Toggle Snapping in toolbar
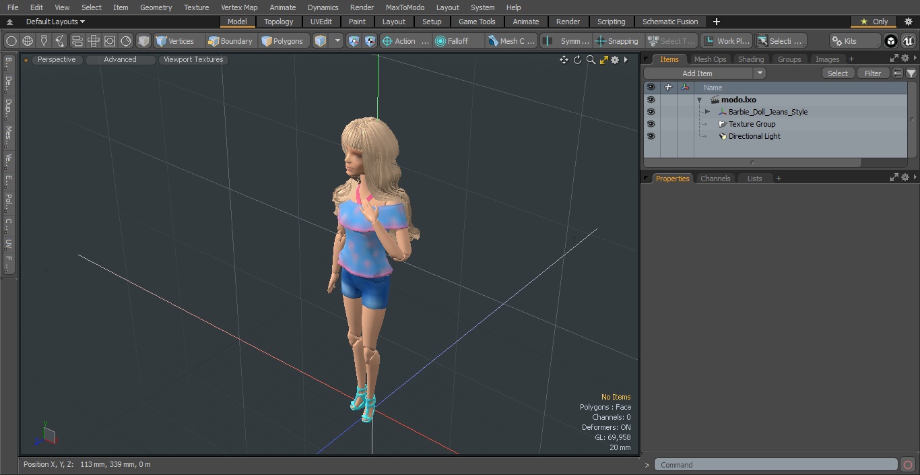 [x=617, y=41]
